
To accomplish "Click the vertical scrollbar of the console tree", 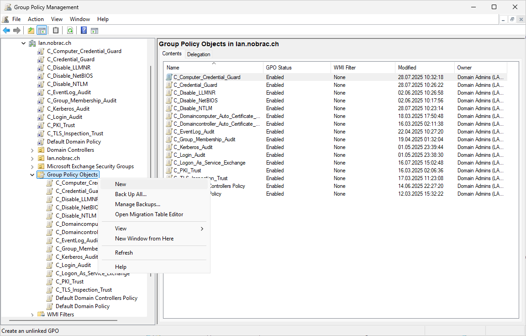I will 151,171.
